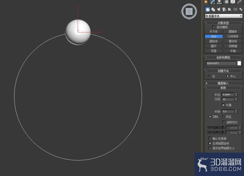
Task: Open the Motion panel tab
Action: point(226,2)
